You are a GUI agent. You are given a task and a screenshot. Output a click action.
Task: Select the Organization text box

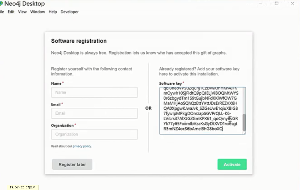[94, 134]
